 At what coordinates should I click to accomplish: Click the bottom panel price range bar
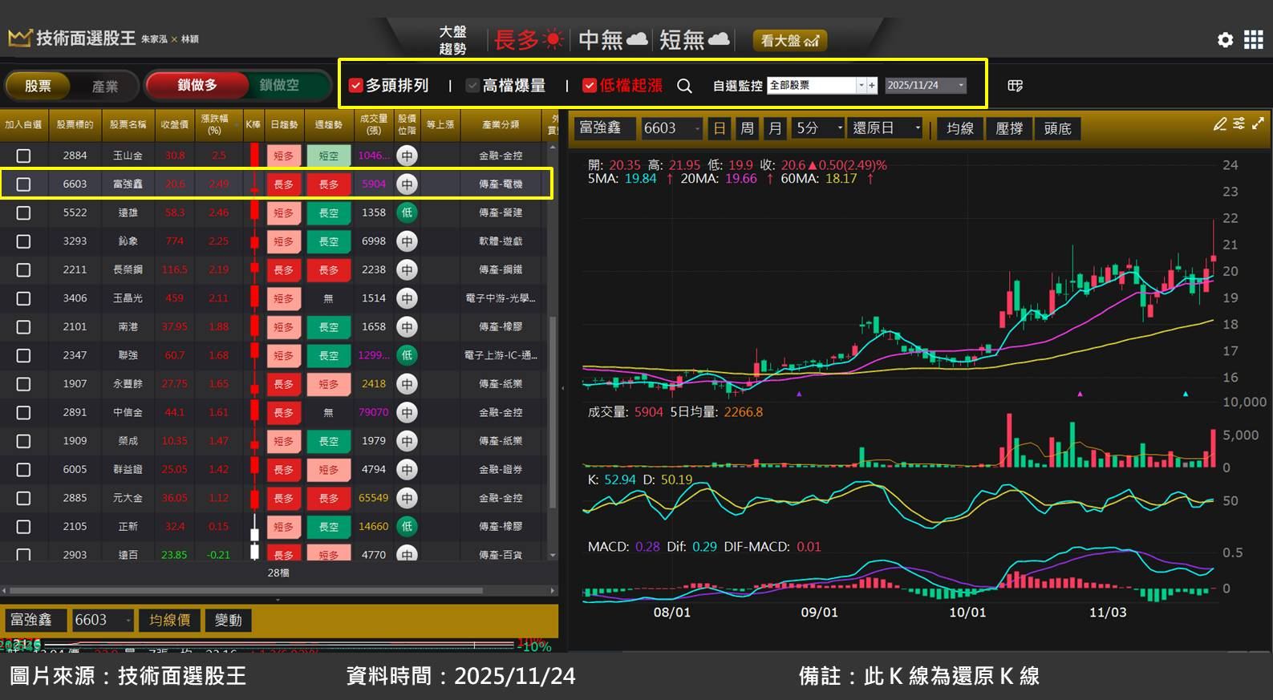point(278,644)
